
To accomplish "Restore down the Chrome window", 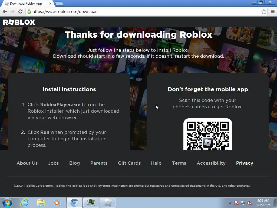I will (x=261, y=2).
